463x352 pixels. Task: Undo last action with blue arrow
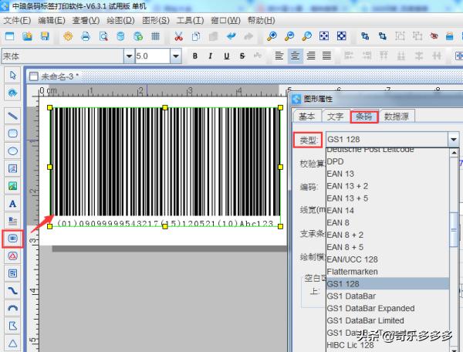tap(231, 36)
